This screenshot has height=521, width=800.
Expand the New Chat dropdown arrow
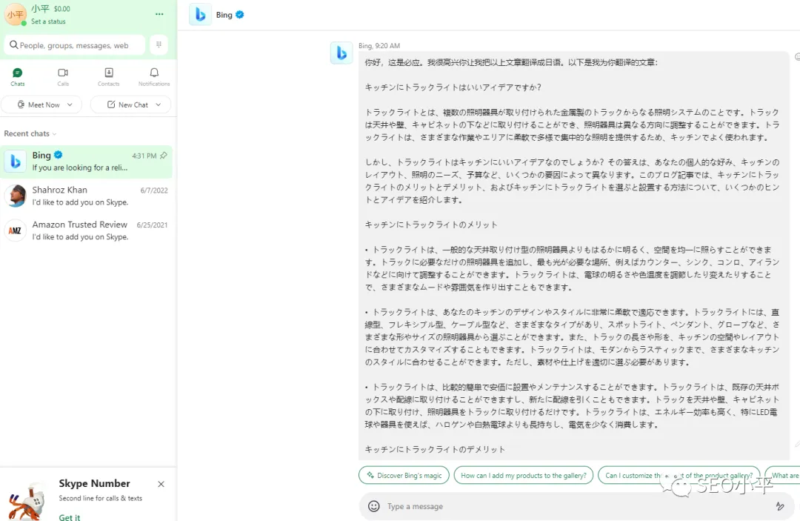tap(159, 104)
